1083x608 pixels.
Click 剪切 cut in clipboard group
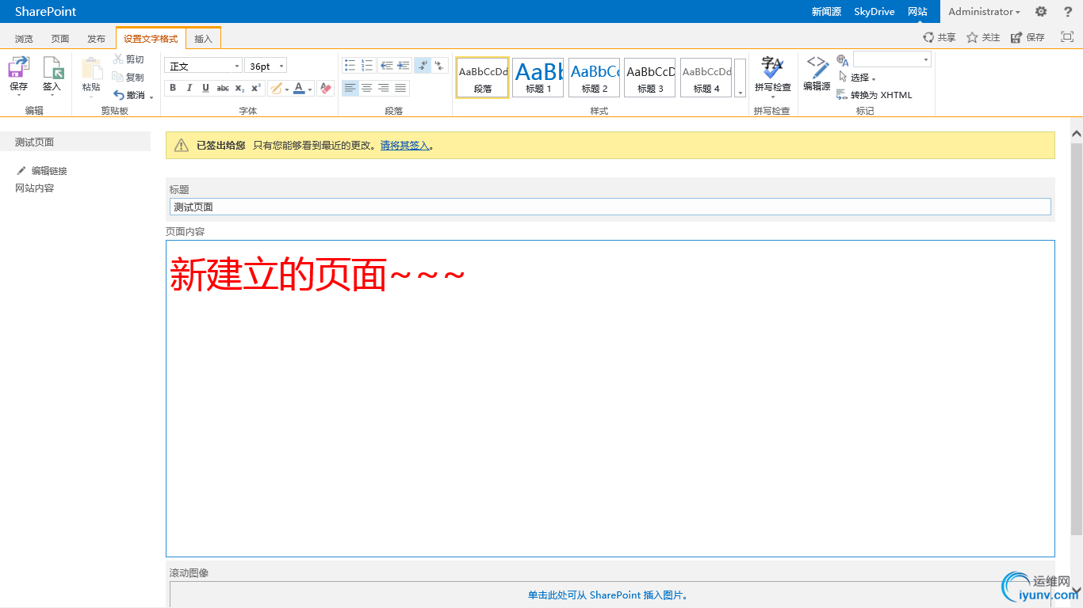pos(128,59)
